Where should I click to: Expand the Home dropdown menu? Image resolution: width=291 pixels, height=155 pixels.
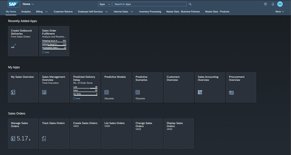pos(28,4)
